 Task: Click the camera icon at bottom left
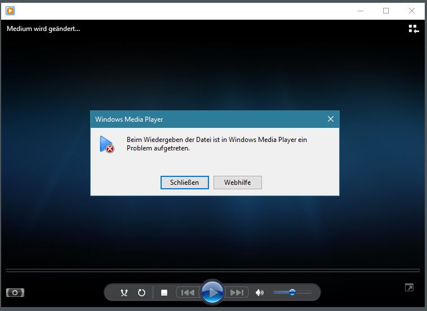[15, 293]
